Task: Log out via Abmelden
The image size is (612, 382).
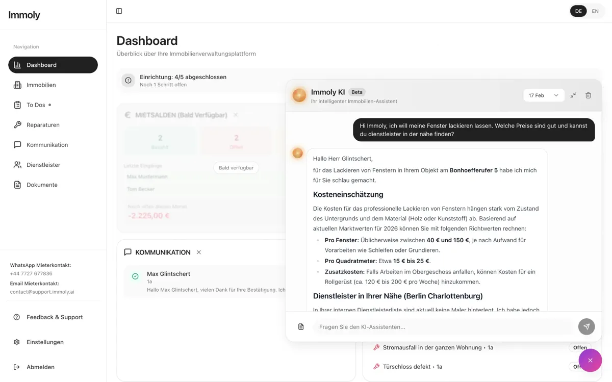Action: click(53, 367)
